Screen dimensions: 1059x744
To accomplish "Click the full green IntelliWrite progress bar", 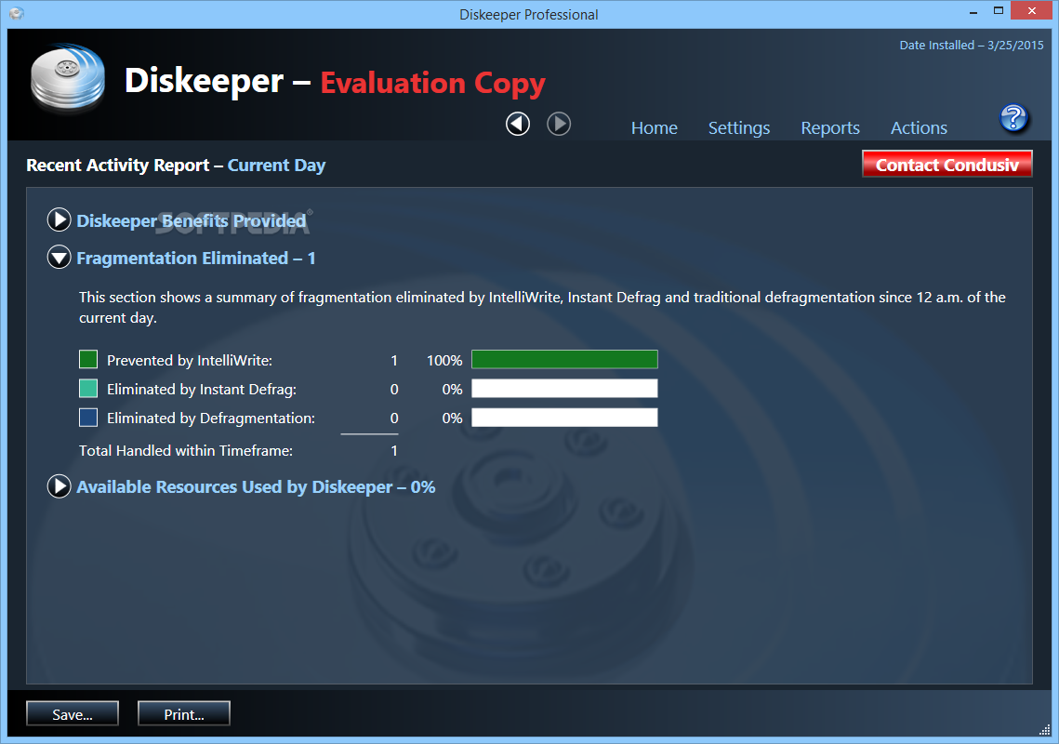I will (564, 360).
